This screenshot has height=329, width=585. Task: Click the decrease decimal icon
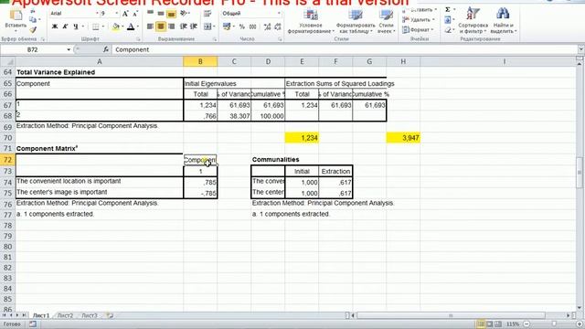(278, 27)
